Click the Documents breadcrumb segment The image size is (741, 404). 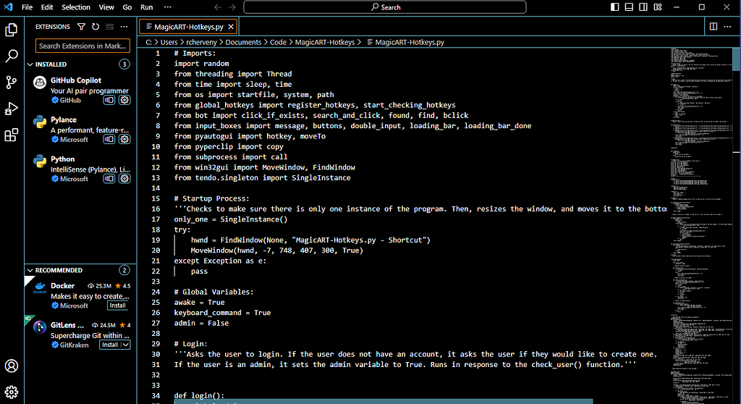click(x=243, y=42)
